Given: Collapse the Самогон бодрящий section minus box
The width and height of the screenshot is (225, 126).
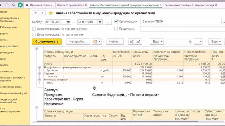Looking at the screenshot, I should point(37,108).
